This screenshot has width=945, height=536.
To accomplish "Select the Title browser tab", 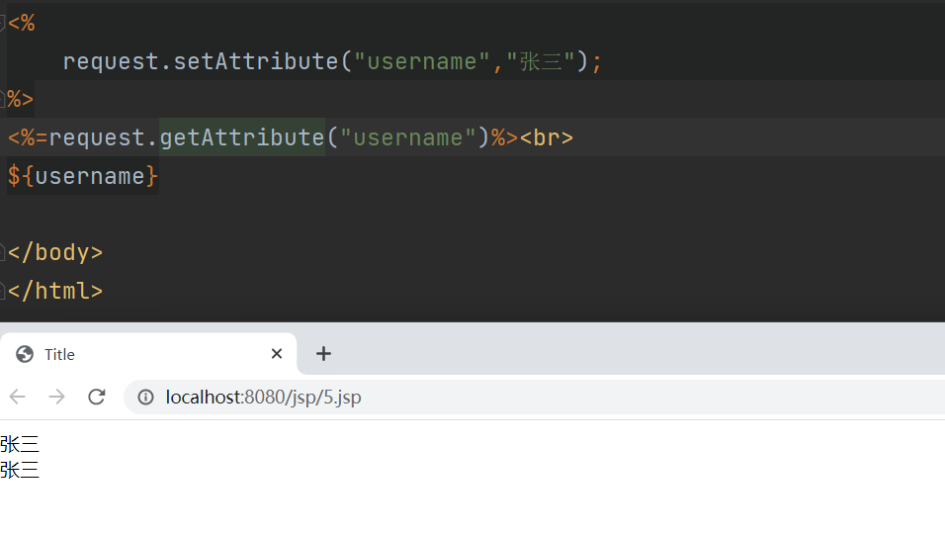I will [x=148, y=354].
